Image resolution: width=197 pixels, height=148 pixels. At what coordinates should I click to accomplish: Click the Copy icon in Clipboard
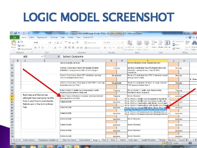pyautogui.click(x=19, y=45)
